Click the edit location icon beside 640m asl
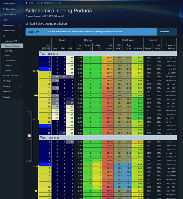 63,16
